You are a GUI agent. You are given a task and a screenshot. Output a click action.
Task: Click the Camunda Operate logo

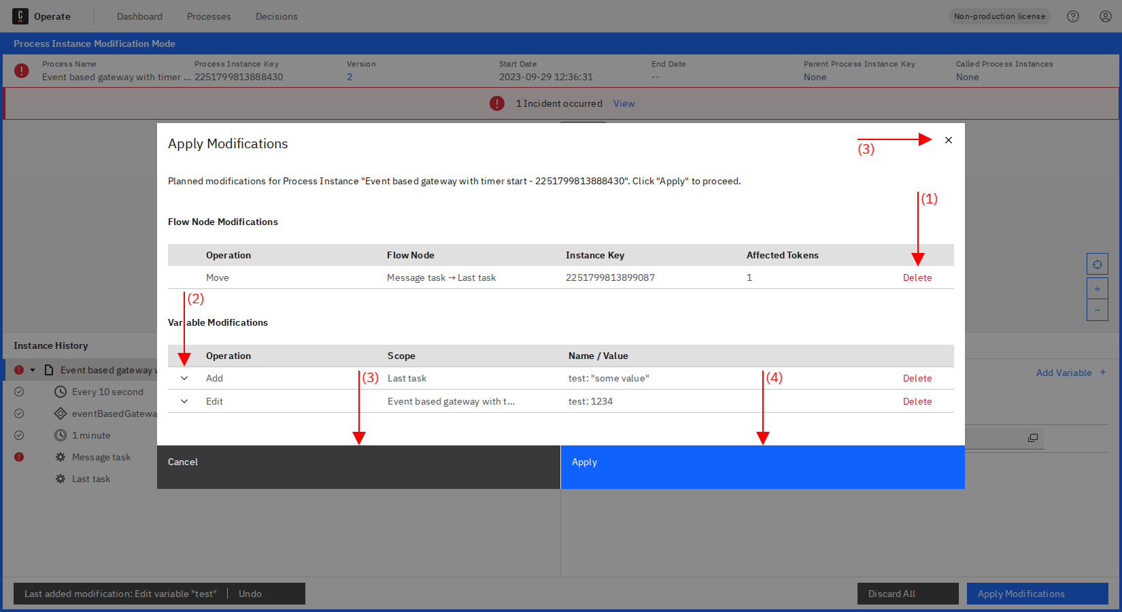coord(20,16)
